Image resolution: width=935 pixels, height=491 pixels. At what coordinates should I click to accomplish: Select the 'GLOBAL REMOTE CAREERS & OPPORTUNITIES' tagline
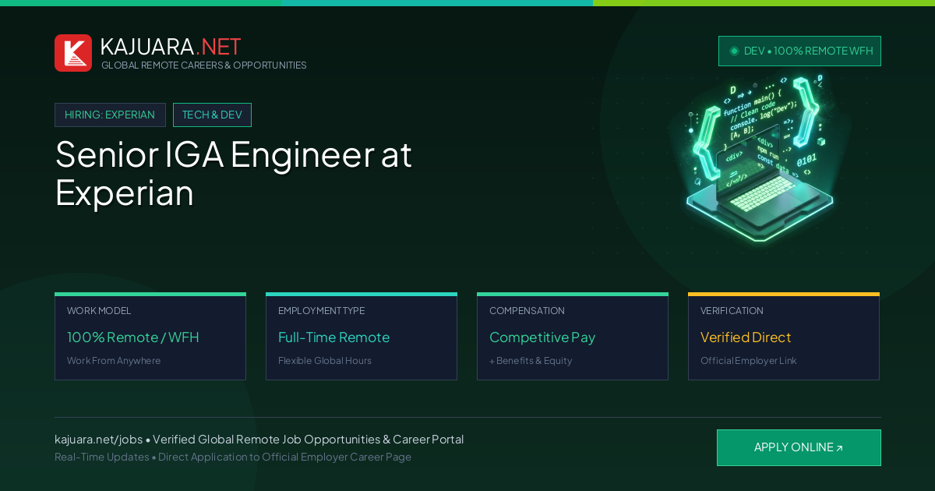(204, 65)
